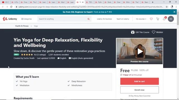Click the Deep Relaxation learning item
Viewport: 179px width, 100px height.
(79, 81)
